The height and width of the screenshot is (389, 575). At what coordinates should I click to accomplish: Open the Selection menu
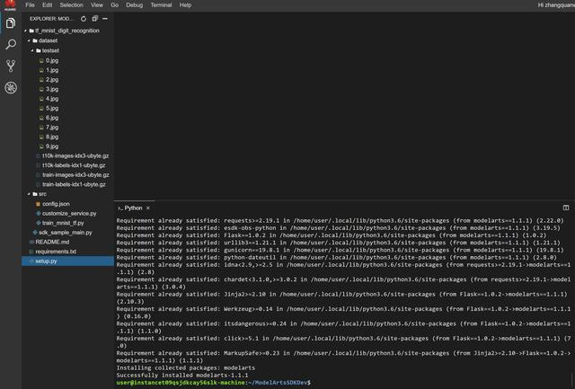click(x=72, y=5)
